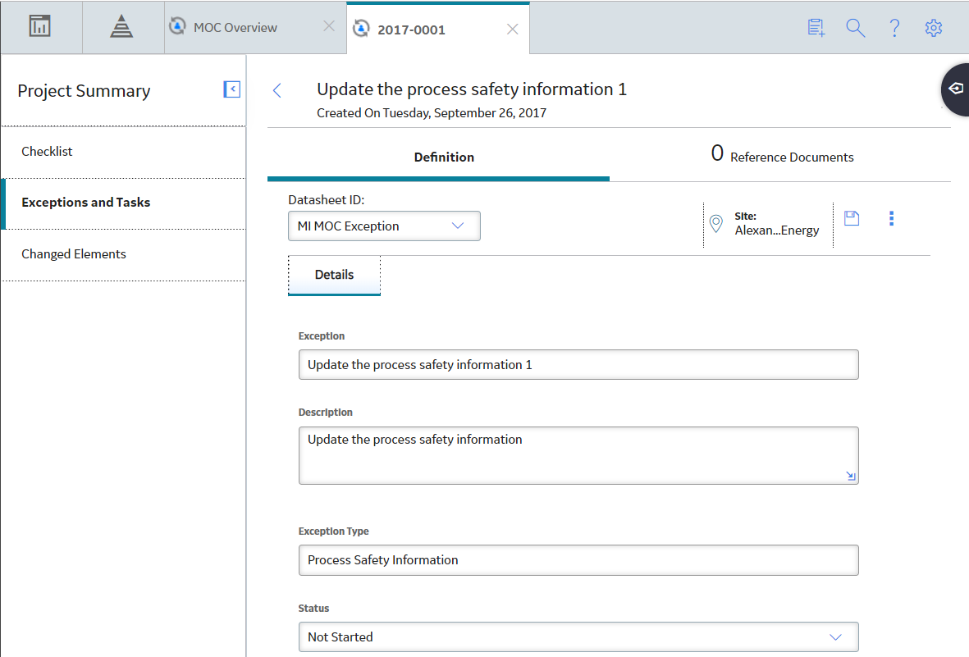This screenshot has height=657, width=969.
Task: Click into the Description text area
Action: pyautogui.click(x=578, y=455)
